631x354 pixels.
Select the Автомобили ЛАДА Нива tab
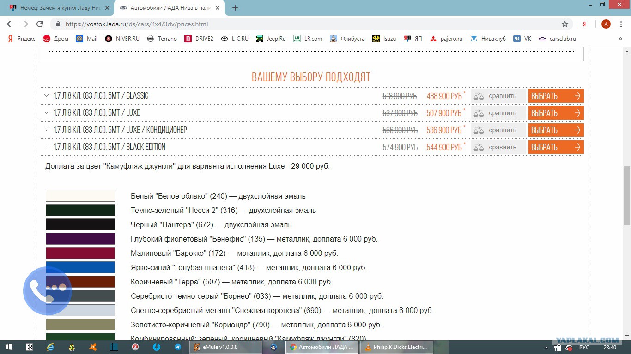tap(170, 8)
